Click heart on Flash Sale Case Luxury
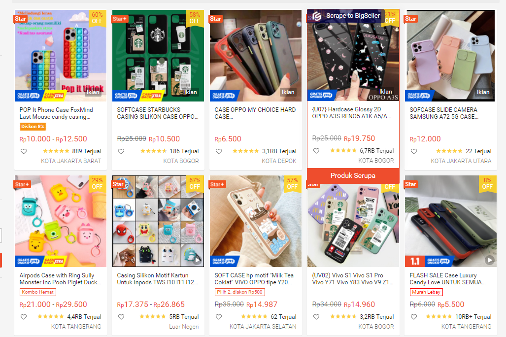The image size is (506, 337). pos(414,317)
